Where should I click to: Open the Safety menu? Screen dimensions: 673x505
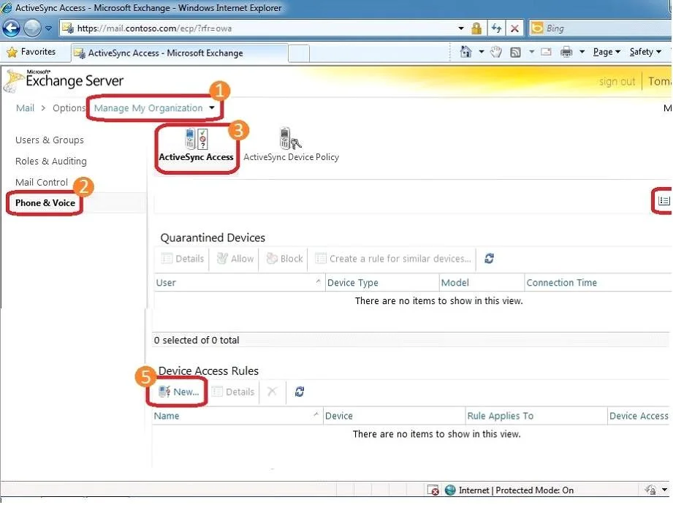(x=645, y=52)
